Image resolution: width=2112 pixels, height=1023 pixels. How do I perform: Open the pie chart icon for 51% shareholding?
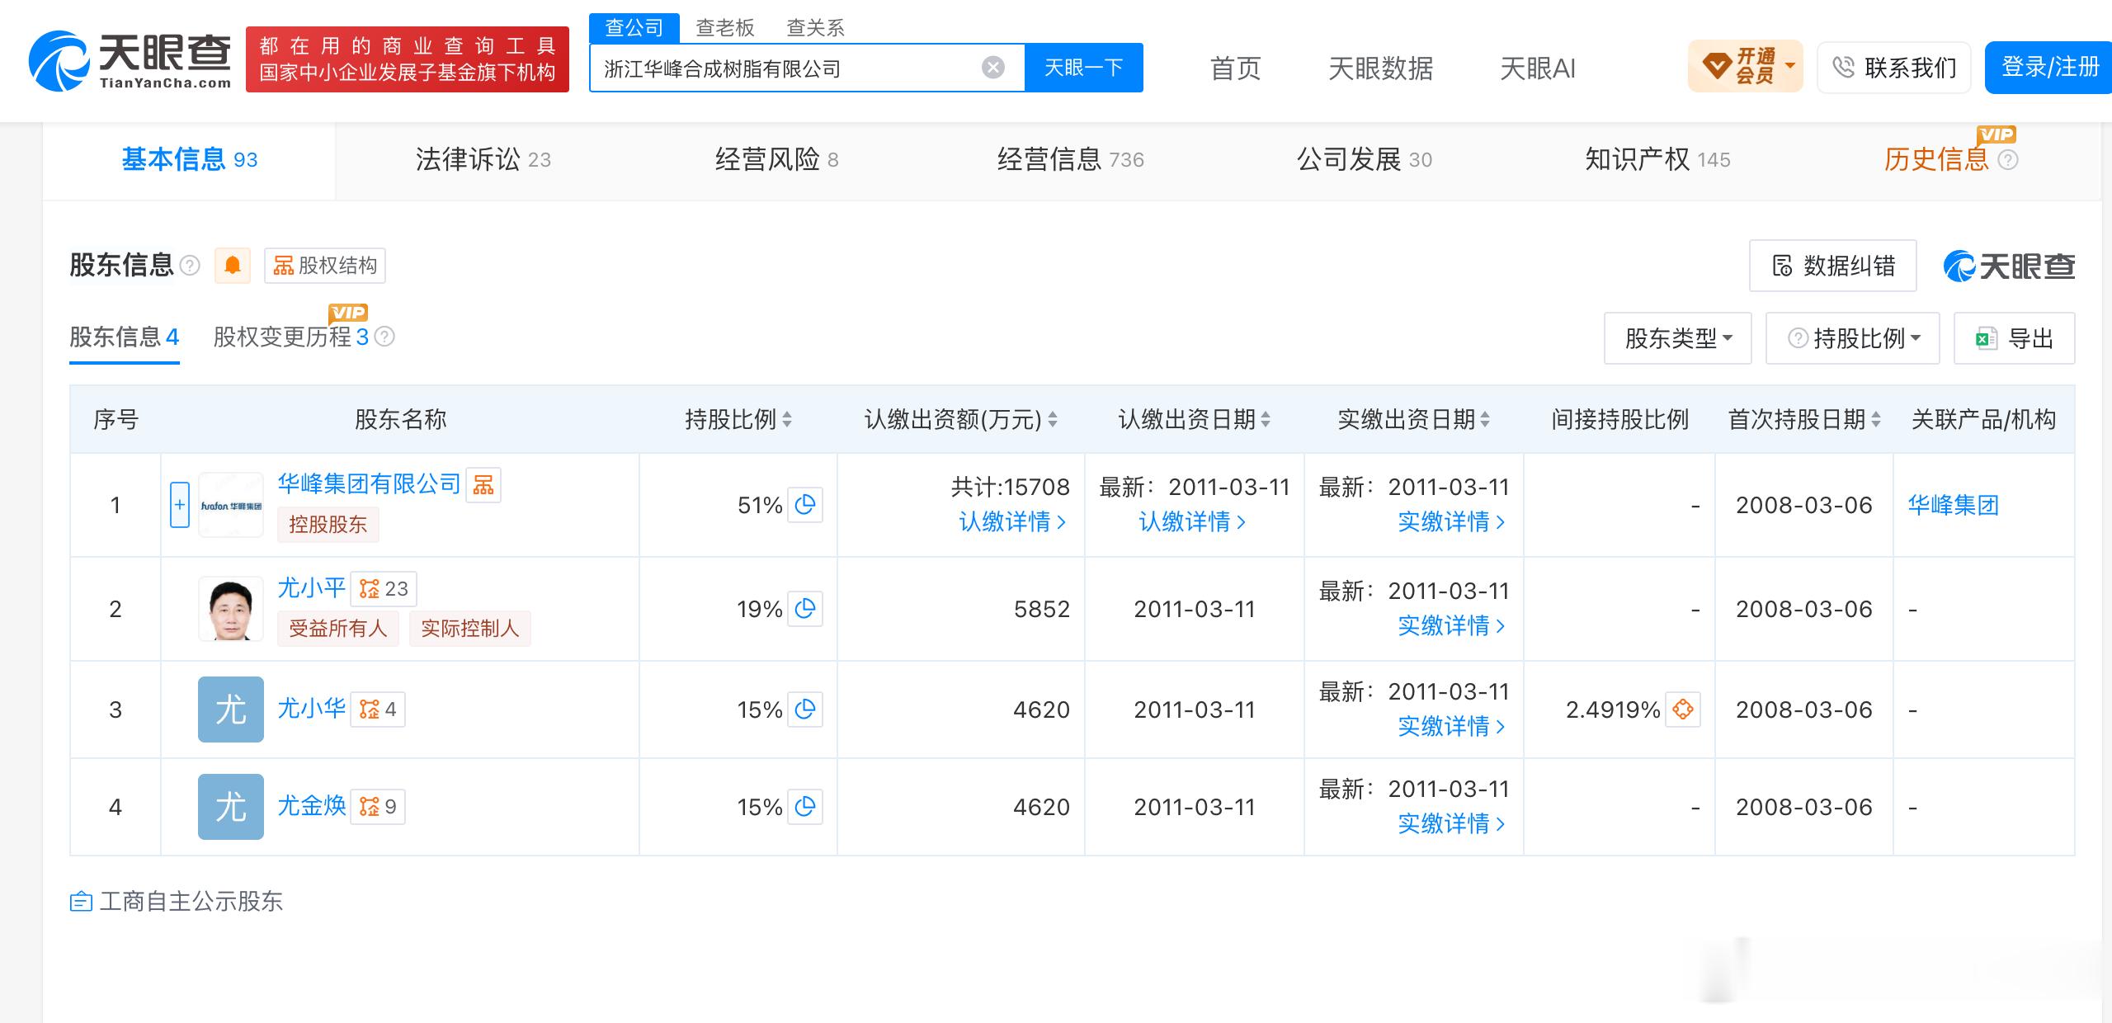pyautogui.click(x=805, y=505)
